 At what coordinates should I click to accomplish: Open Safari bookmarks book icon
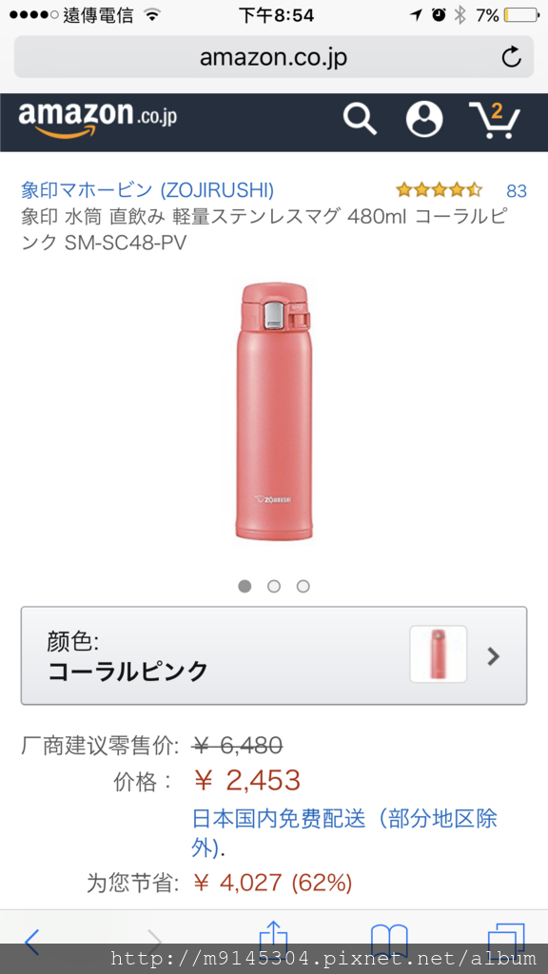point(389,941)
